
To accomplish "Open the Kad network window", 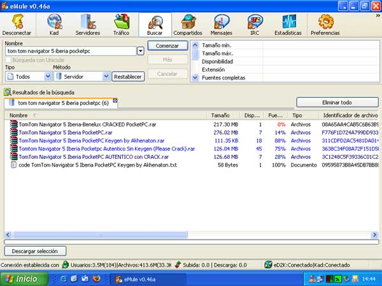I will pos(55,25).
